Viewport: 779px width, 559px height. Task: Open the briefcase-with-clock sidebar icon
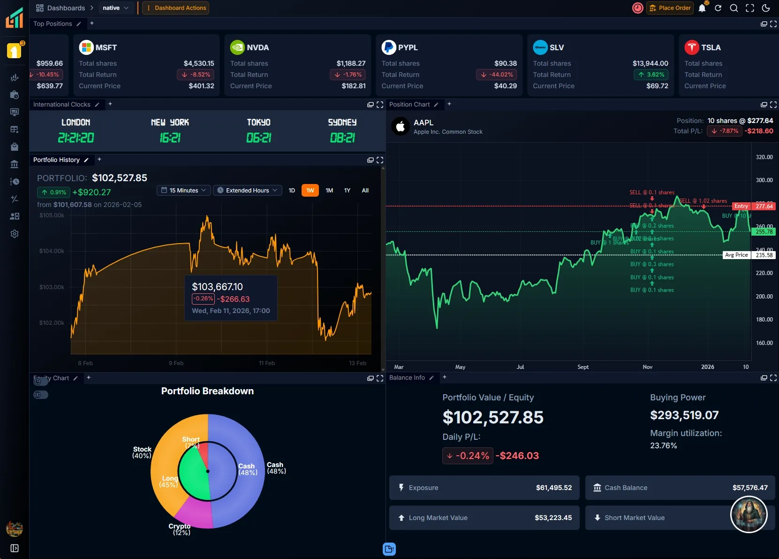(x=15, y=95)
